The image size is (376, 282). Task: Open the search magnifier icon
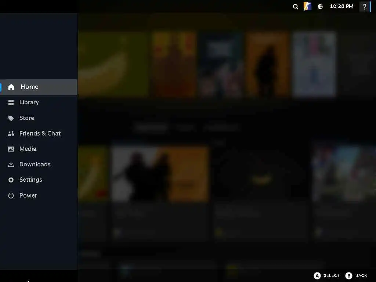tap(296, 7)
